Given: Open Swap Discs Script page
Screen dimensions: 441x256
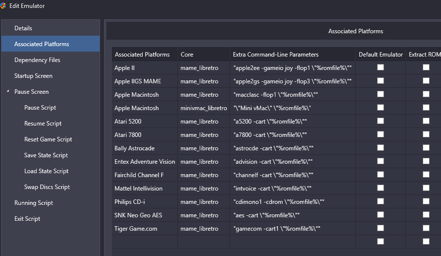Looking at the screenshot, I should [47, 187].
